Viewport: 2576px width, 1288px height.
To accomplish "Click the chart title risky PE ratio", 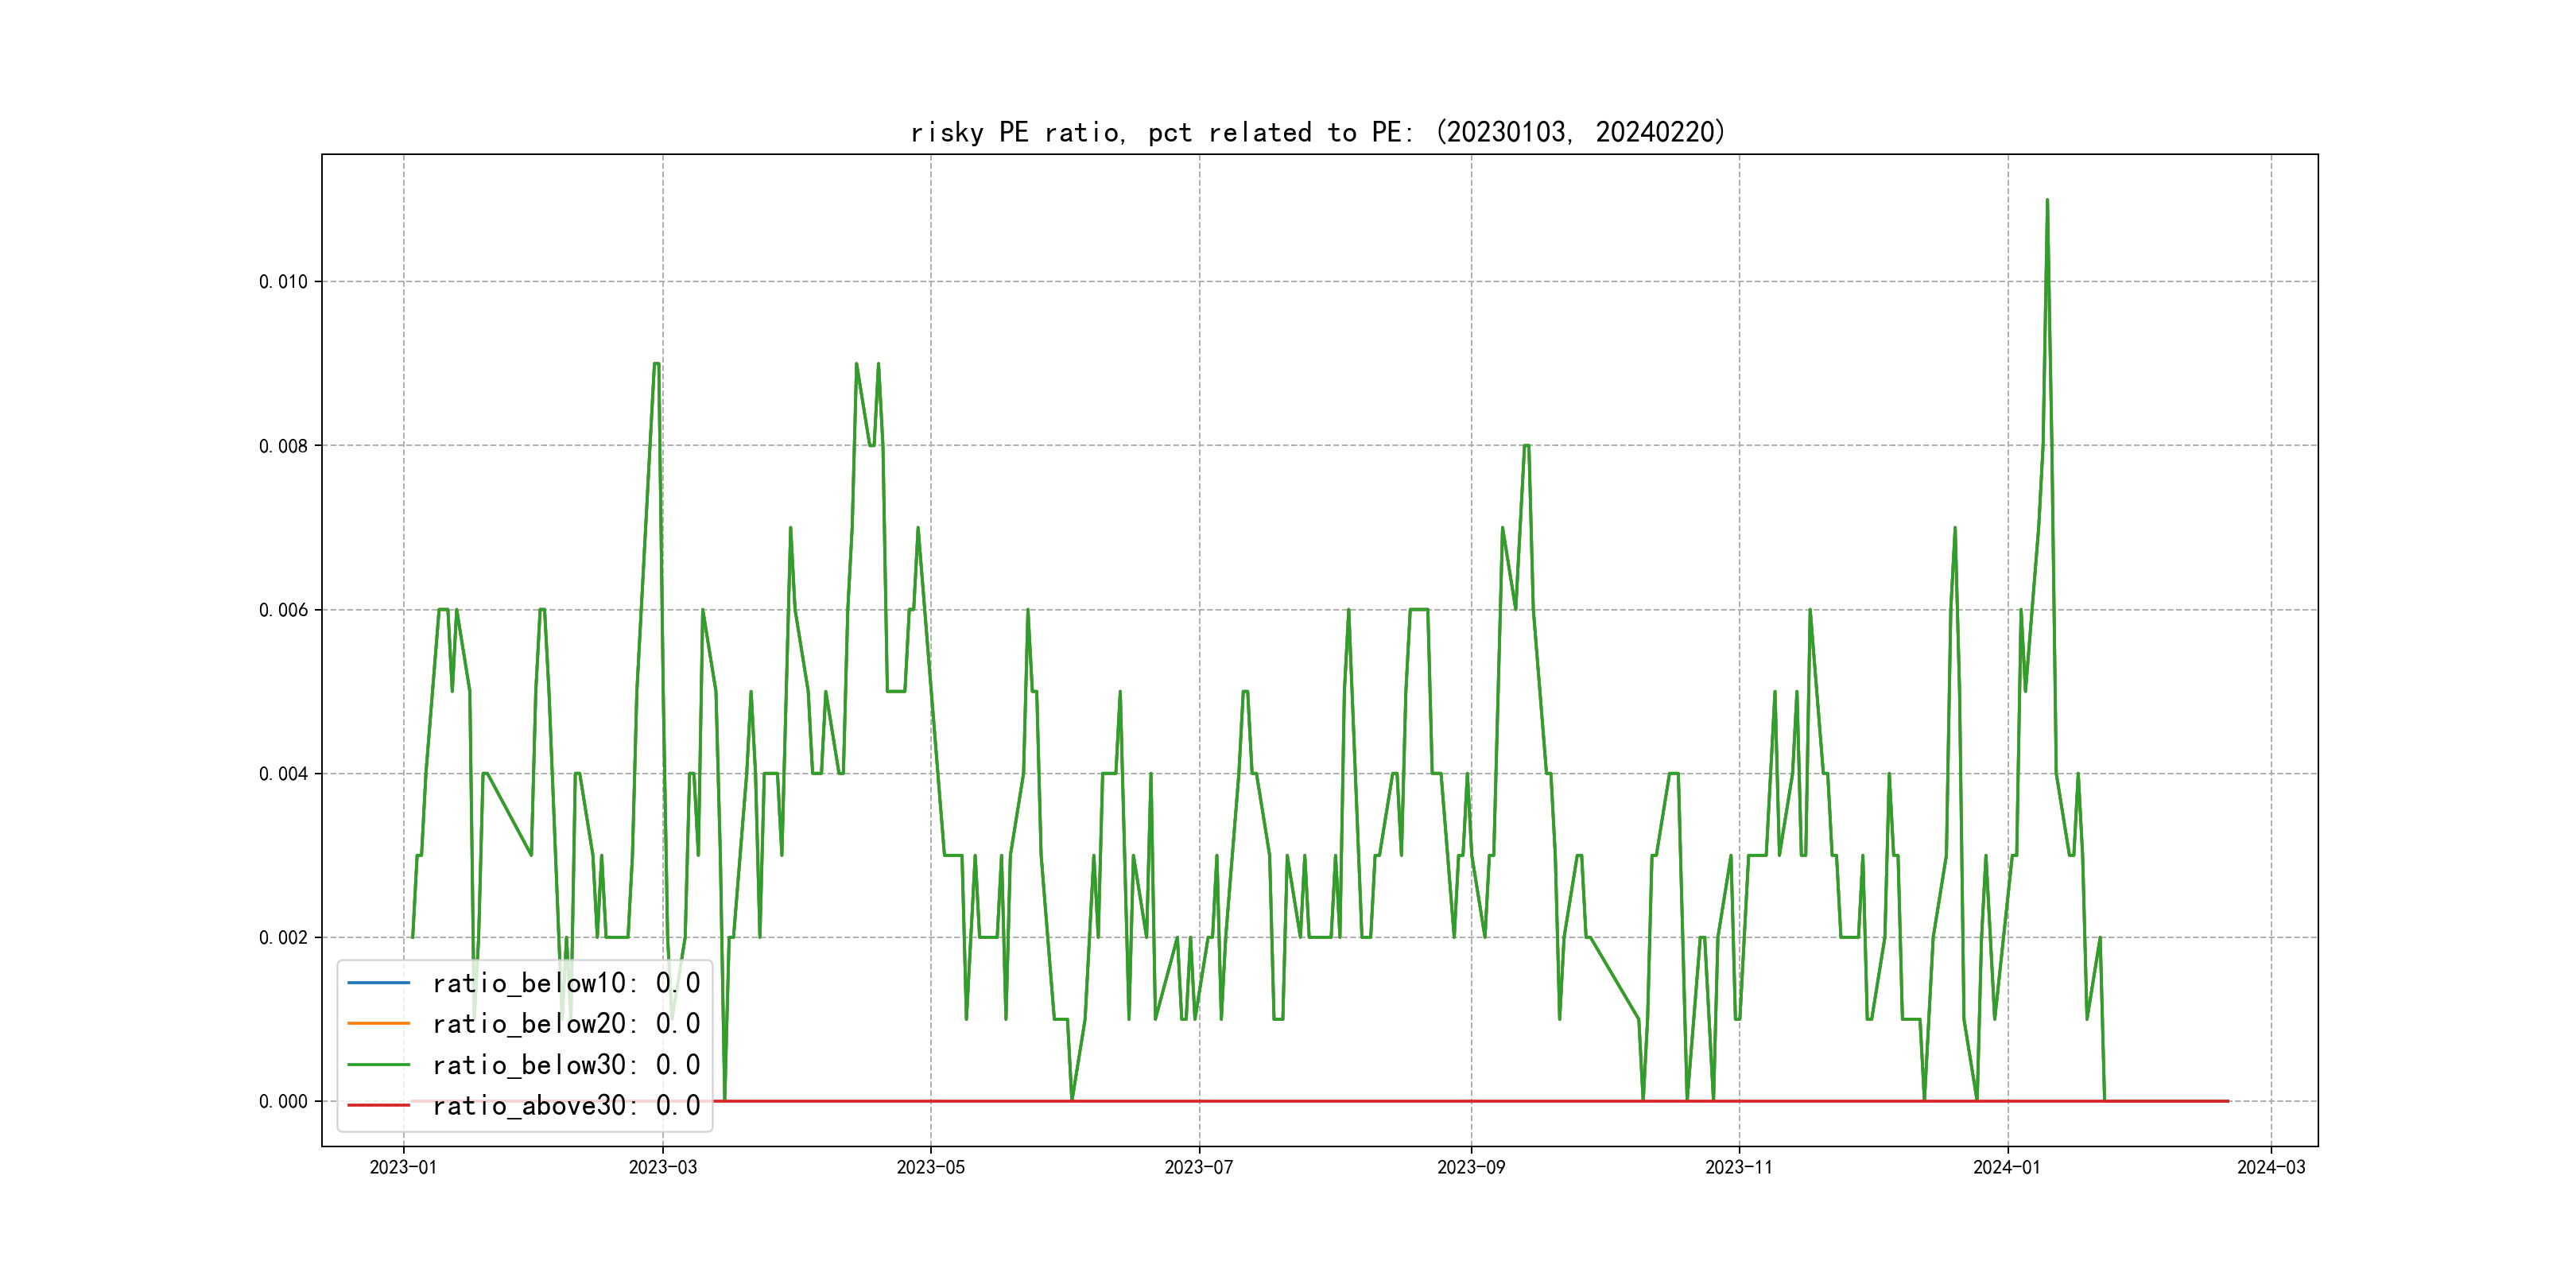I will pyautogui.click(x=1317, y=132).
